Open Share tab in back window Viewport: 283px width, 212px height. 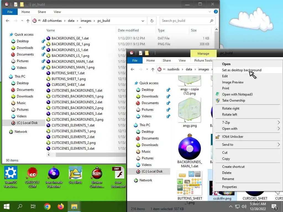pyautogui.click(x=42, y=12)
